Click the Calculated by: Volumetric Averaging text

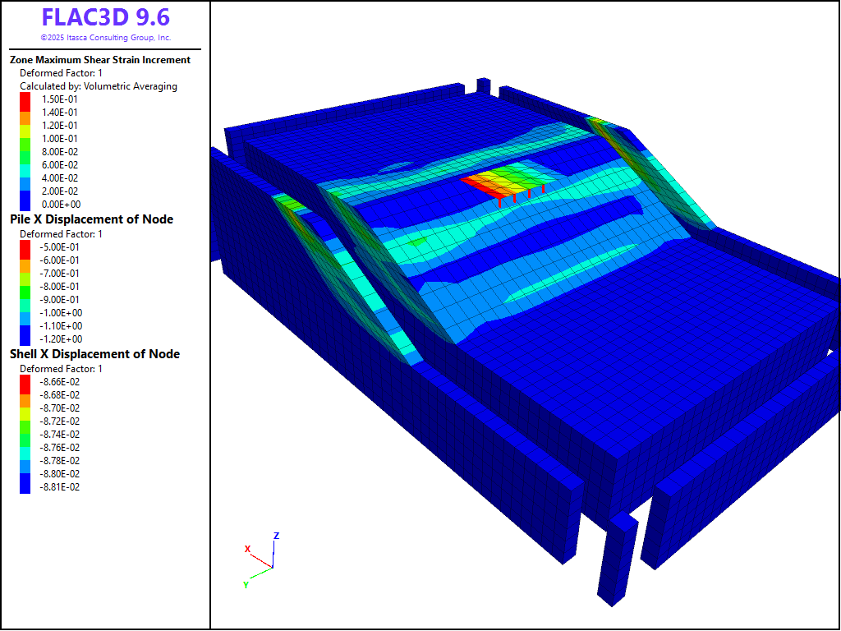pos(98,86)
